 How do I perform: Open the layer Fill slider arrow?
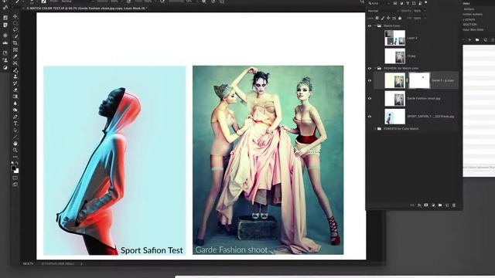click(x=425, y=19)
